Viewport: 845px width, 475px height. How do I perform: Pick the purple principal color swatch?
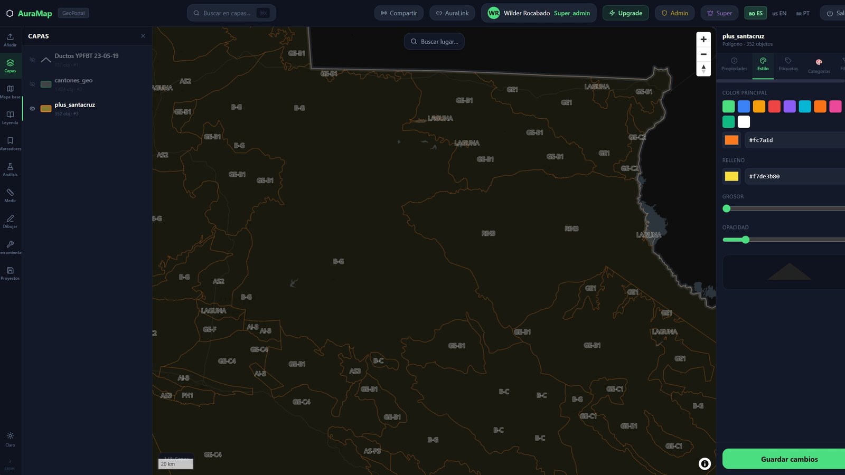(x=790, y=107)
